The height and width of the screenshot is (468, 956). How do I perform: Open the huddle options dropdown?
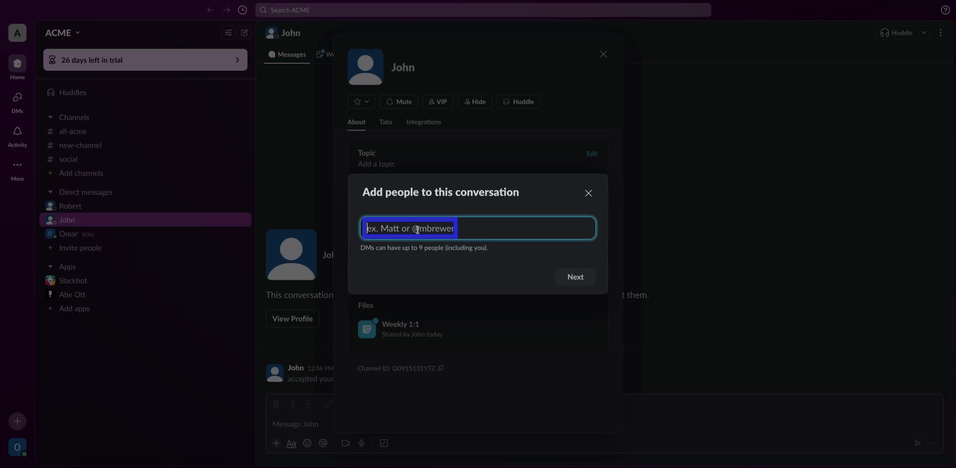click(925, 32)
